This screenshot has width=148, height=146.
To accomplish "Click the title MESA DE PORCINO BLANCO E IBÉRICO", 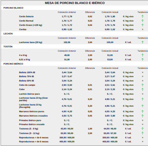I will [75, 3].
